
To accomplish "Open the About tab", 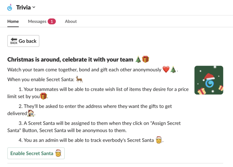I will 71,21.
